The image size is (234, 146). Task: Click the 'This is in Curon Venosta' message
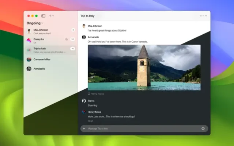[x=118, y=42]
